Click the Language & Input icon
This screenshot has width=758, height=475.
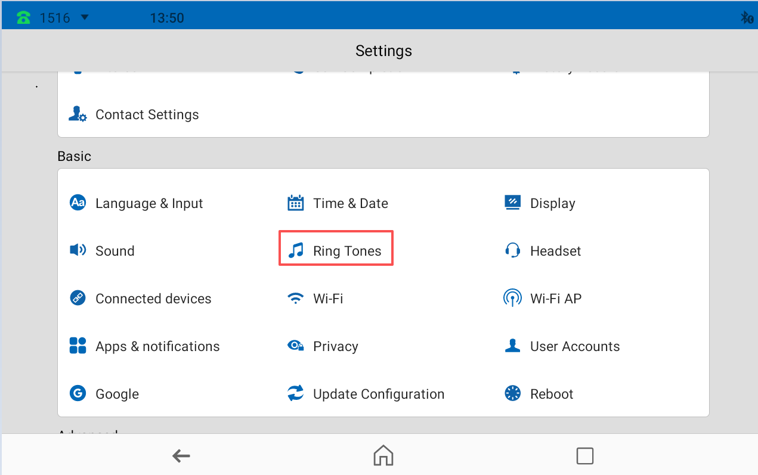point(78,203)
